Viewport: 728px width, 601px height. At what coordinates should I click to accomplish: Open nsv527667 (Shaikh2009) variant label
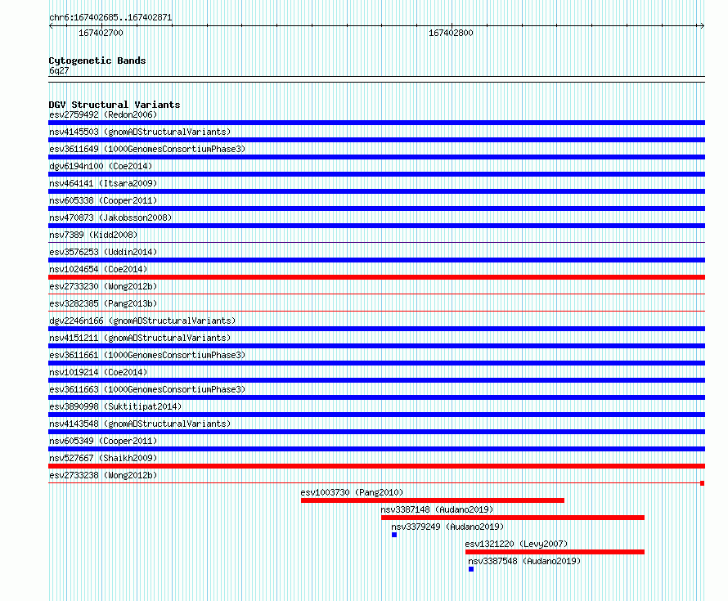click(103, 458)
